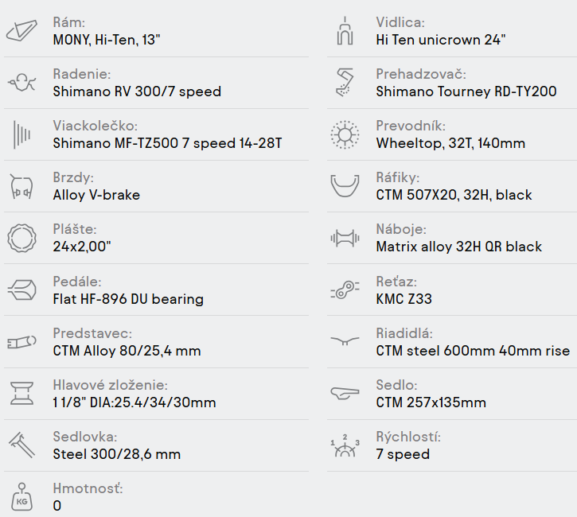
Task: Click the hub icon next to Náboje
Action: point(345,238)
